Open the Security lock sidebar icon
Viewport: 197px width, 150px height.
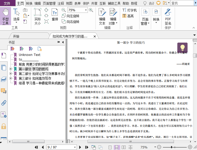[4, 126]
